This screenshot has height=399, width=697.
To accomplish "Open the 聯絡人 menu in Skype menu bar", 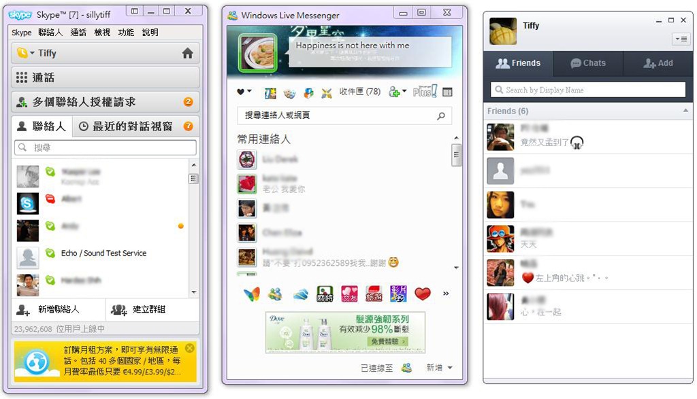I will pos(50,33).
